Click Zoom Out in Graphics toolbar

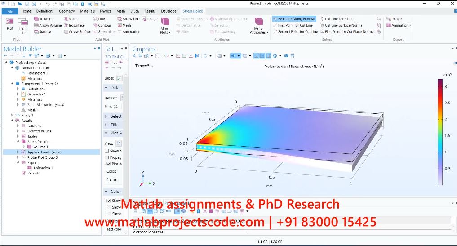tap(141, 56)
